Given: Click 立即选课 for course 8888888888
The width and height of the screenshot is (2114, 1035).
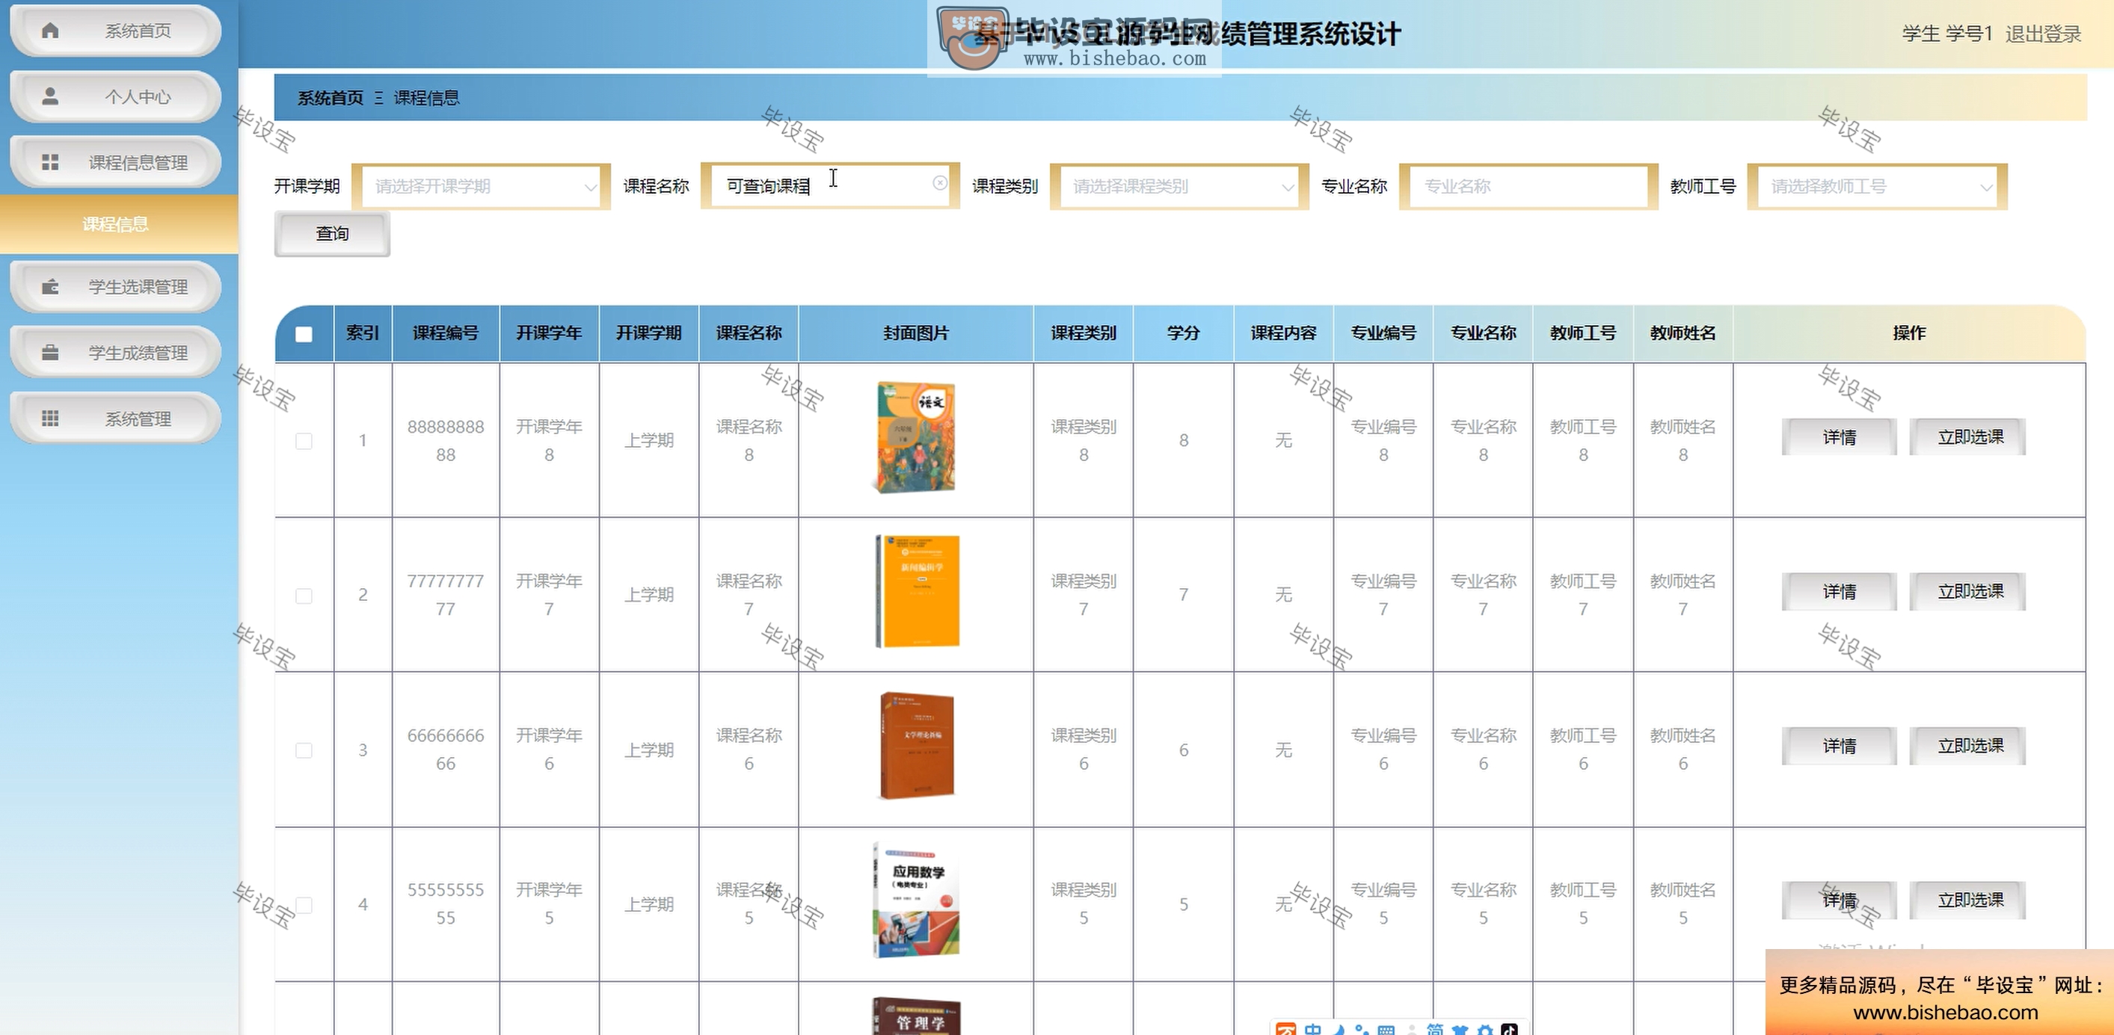Looking at the screenshot, I should (x=1969, y=437).
